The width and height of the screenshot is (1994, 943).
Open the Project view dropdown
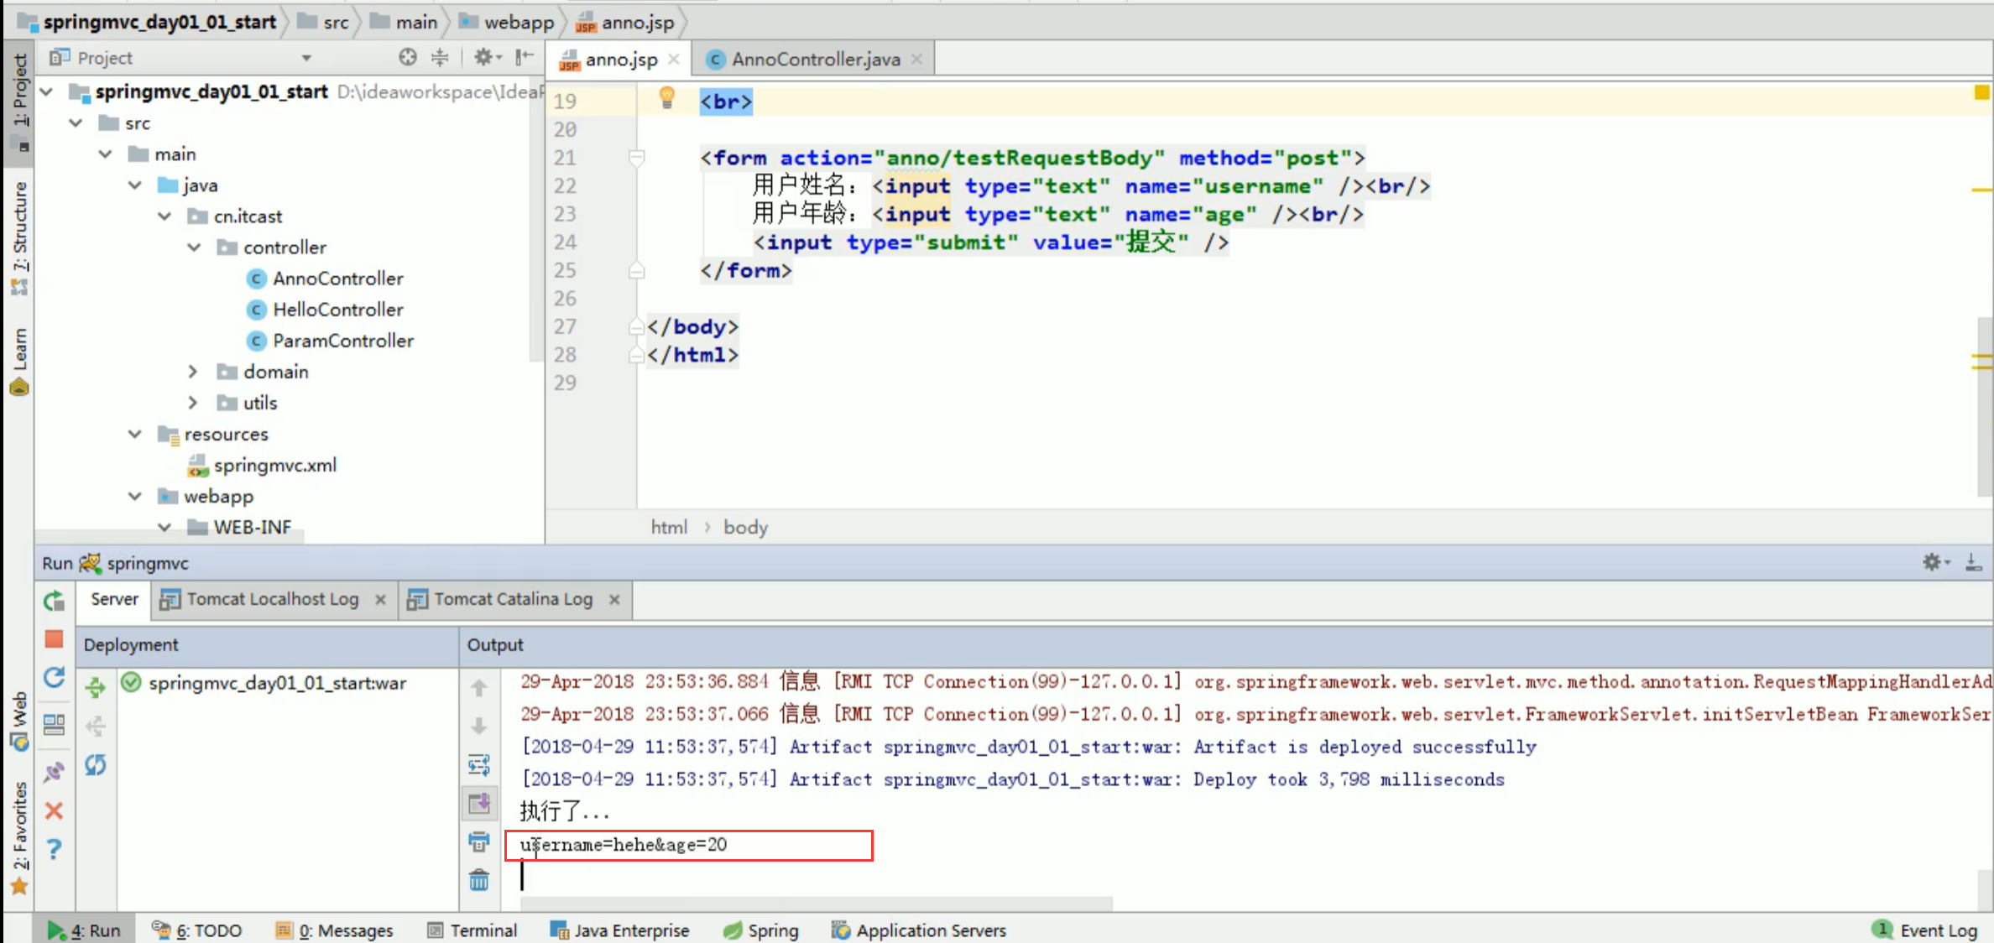(306, 58)
